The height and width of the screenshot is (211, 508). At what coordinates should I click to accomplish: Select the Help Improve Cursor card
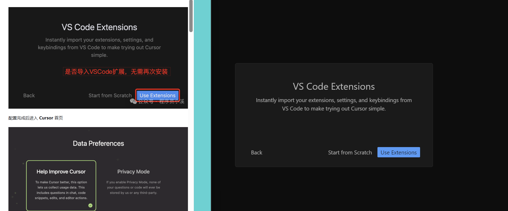[61, 185]
